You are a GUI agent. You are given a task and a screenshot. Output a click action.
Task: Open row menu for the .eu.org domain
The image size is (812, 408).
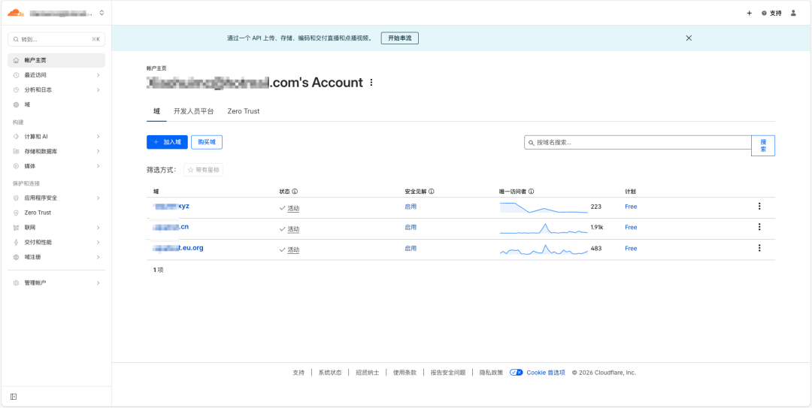pos(759,248)
